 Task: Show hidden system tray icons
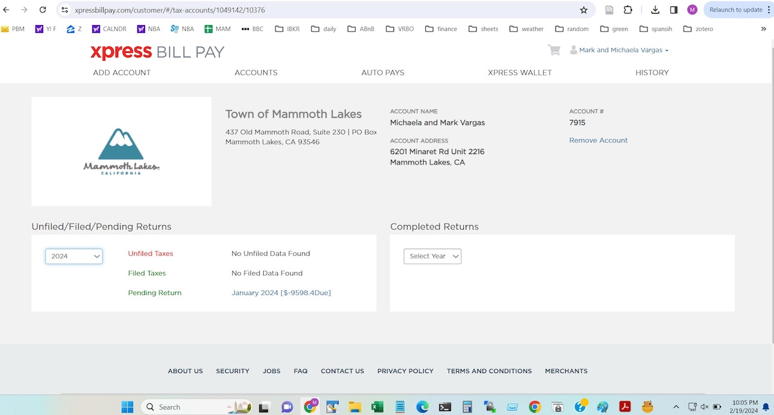[x=676, y=407]
